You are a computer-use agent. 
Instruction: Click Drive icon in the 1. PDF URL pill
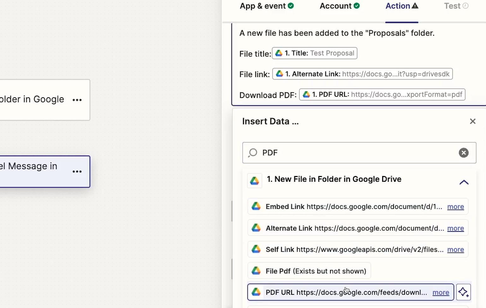[x=306, y=94]
